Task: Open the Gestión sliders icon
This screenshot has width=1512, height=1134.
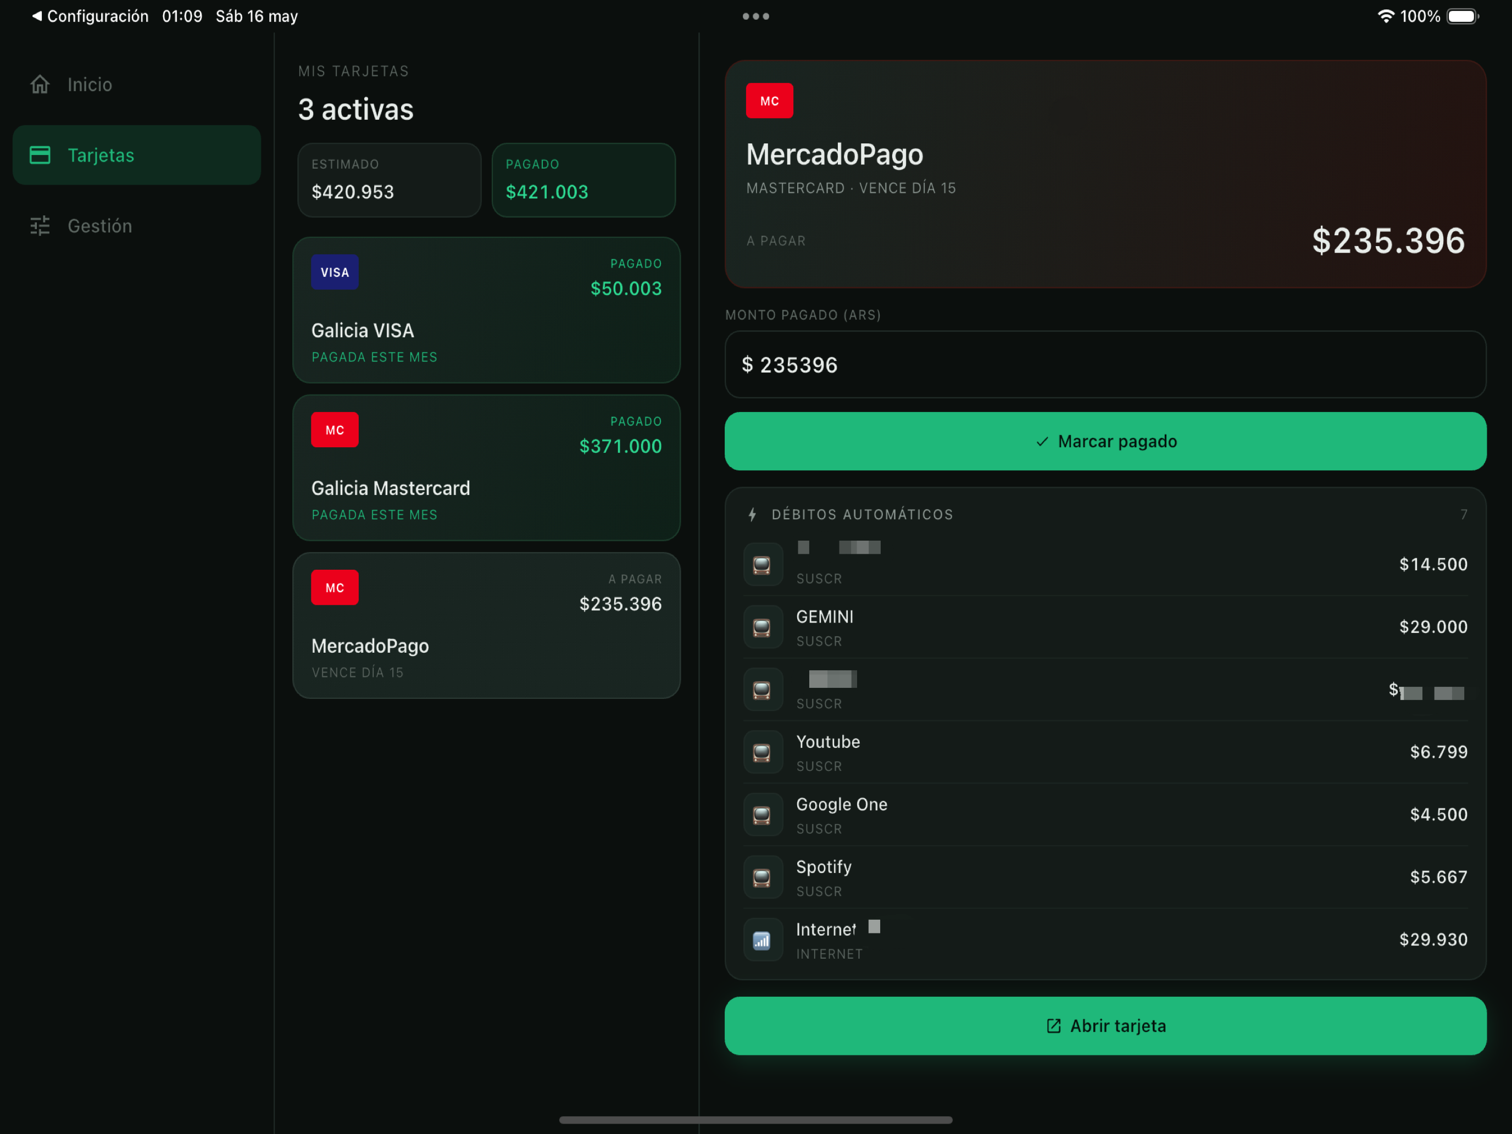Action: point(40,226)
